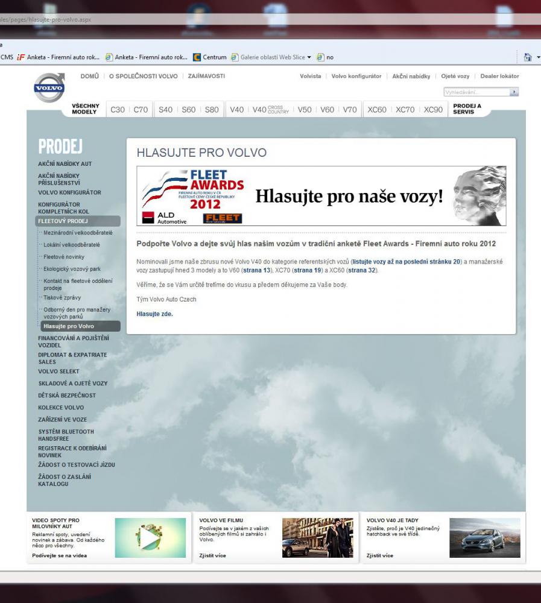Visit the Ojeté vozy top link
The height and width of the screenshot is (603, 541).
[455, 76]
